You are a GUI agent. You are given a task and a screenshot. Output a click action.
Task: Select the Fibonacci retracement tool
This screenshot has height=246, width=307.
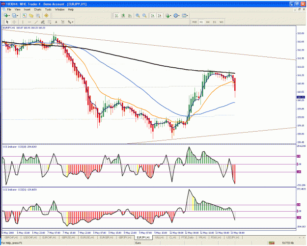pyautogui.click(x=49, y=22)
